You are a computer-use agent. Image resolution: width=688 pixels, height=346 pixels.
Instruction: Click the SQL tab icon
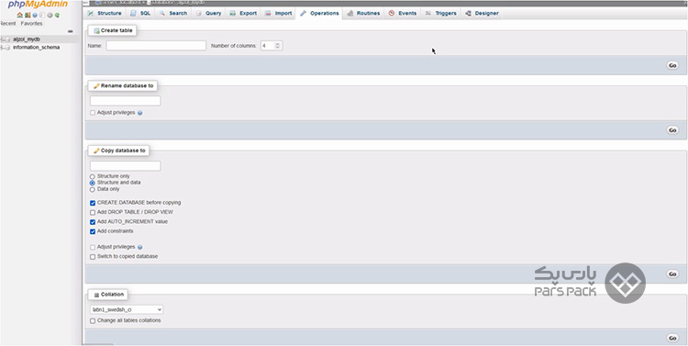pyautogui.click(x=133, y=13)
